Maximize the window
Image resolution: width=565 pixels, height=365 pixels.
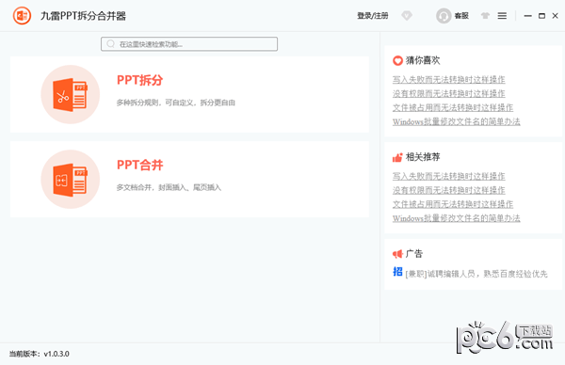tap(541, 16)
